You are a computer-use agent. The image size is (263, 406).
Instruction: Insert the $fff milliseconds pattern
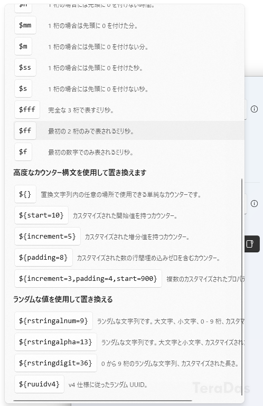coord(27,109)
